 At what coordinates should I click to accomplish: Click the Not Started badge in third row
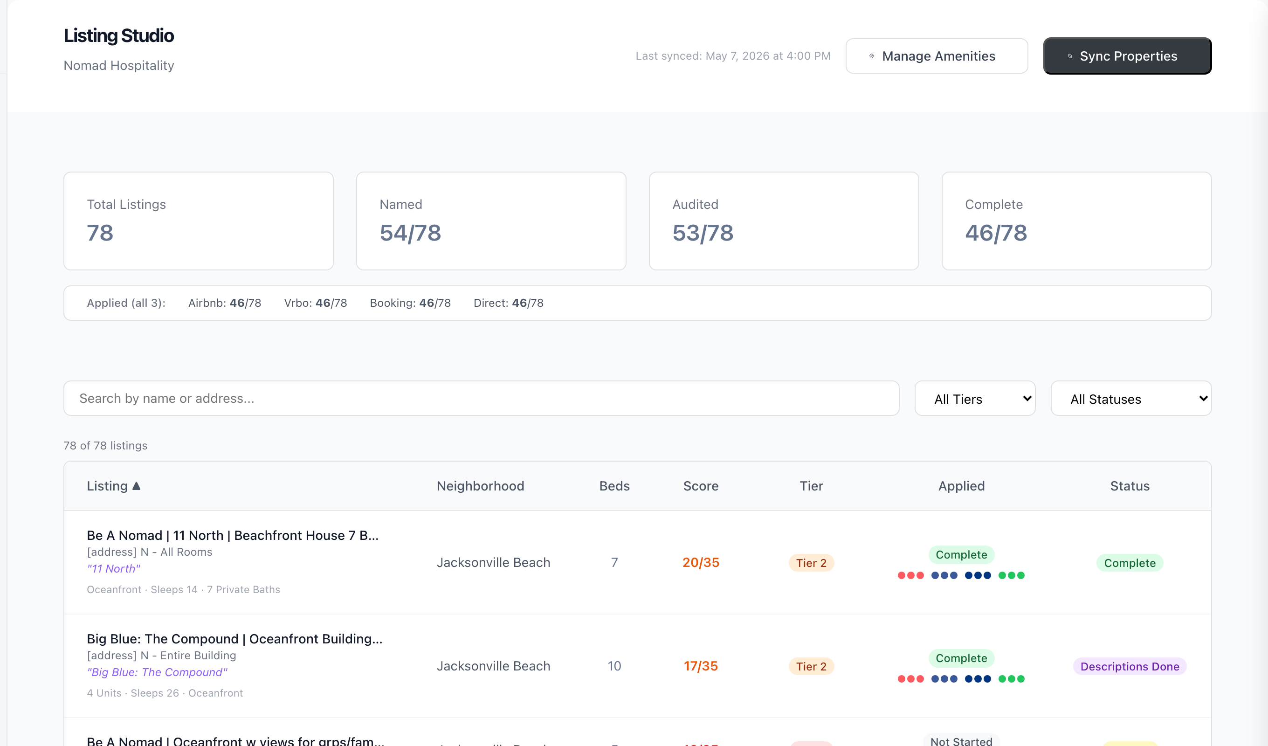pos(961,740)
